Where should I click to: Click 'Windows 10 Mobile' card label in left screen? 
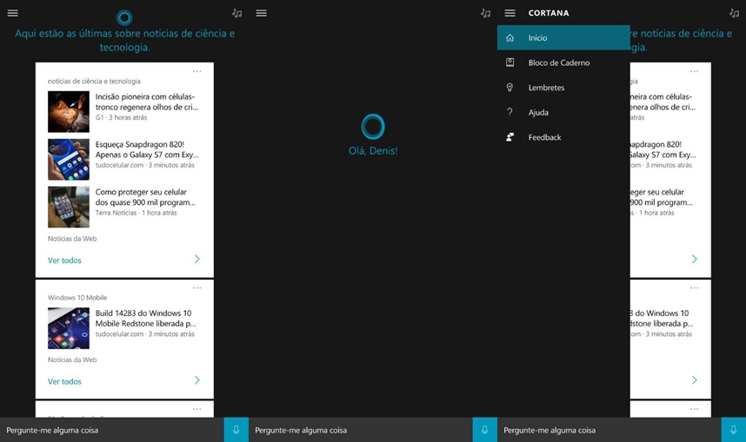coord(77,298)
